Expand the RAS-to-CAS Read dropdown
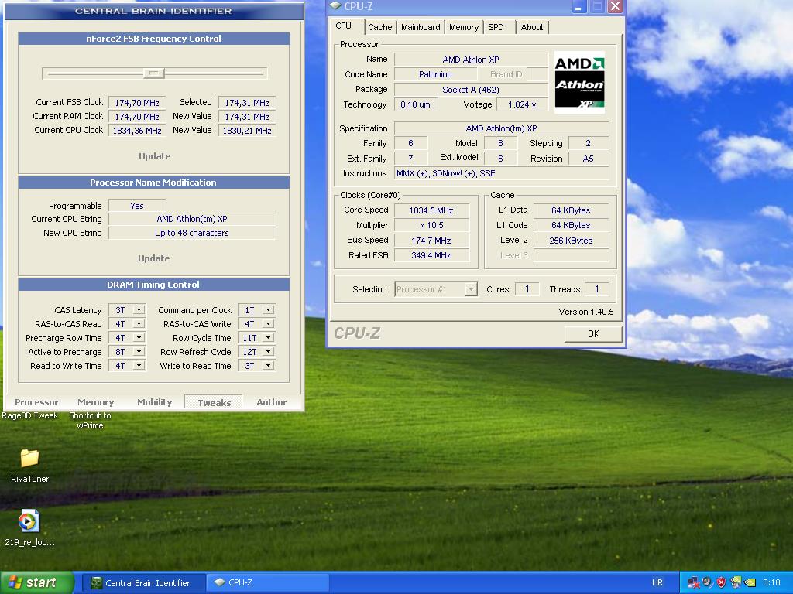Viewport: 793px width, 594px height. click(139, 324)
